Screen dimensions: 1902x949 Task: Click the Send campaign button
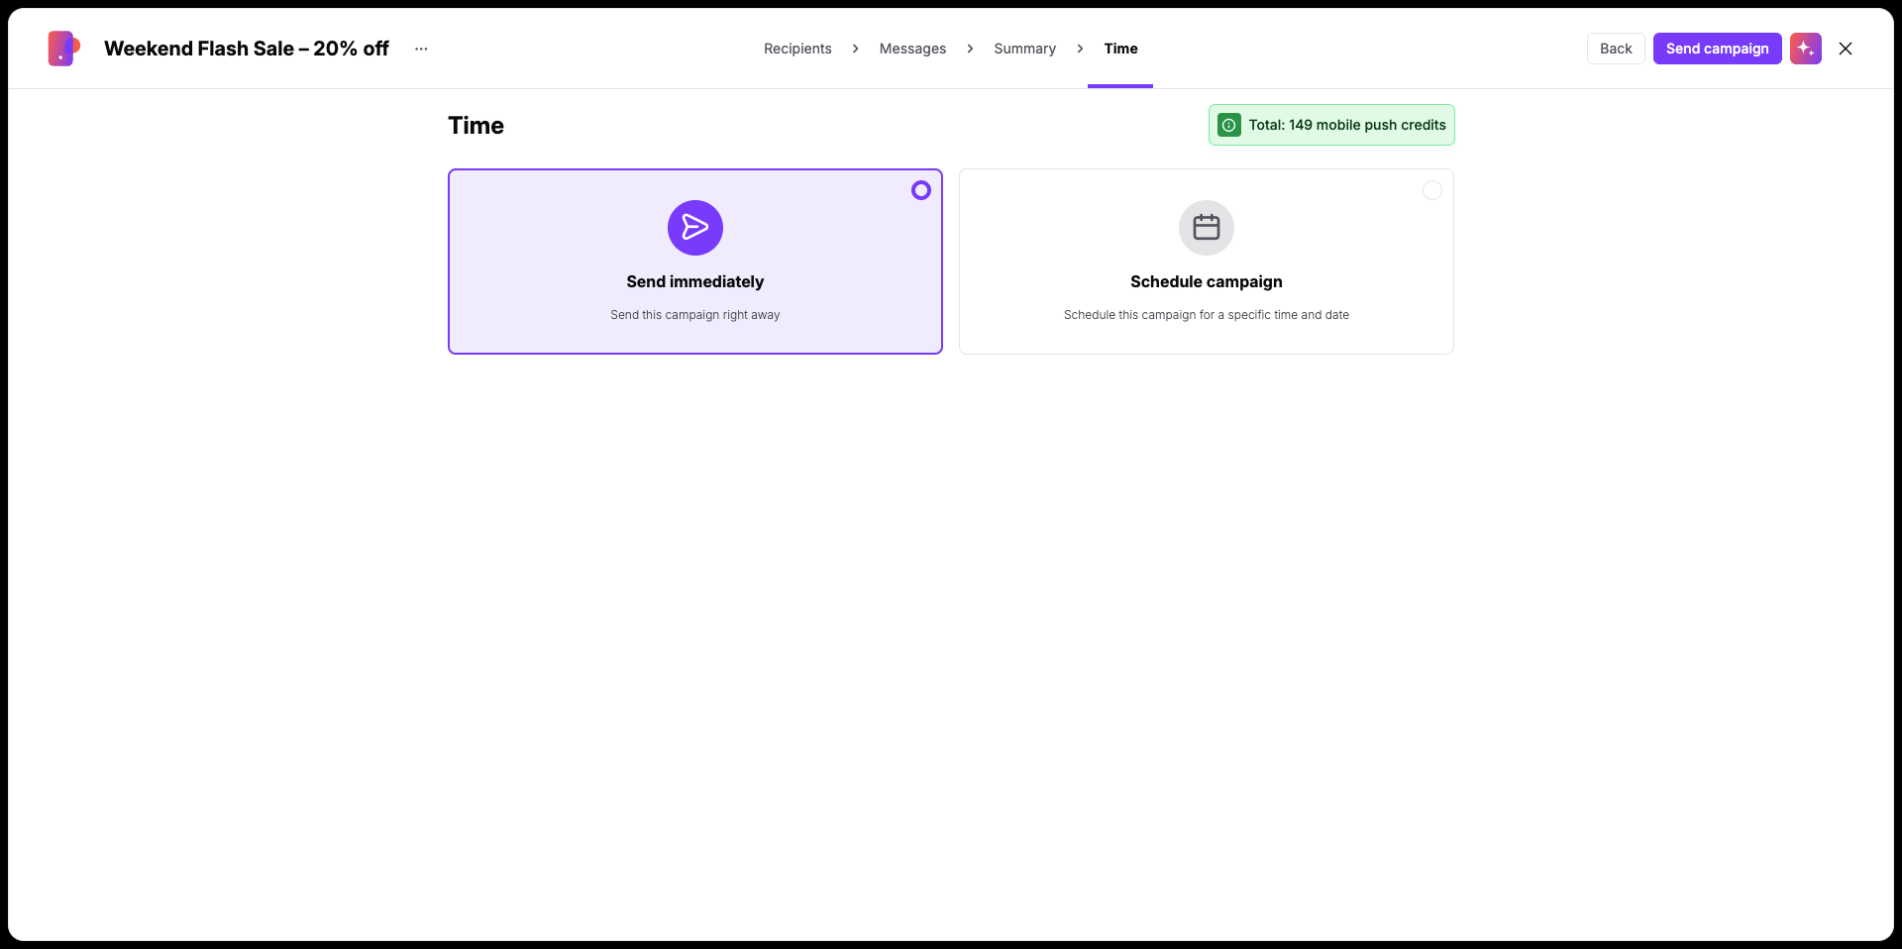1717,49
